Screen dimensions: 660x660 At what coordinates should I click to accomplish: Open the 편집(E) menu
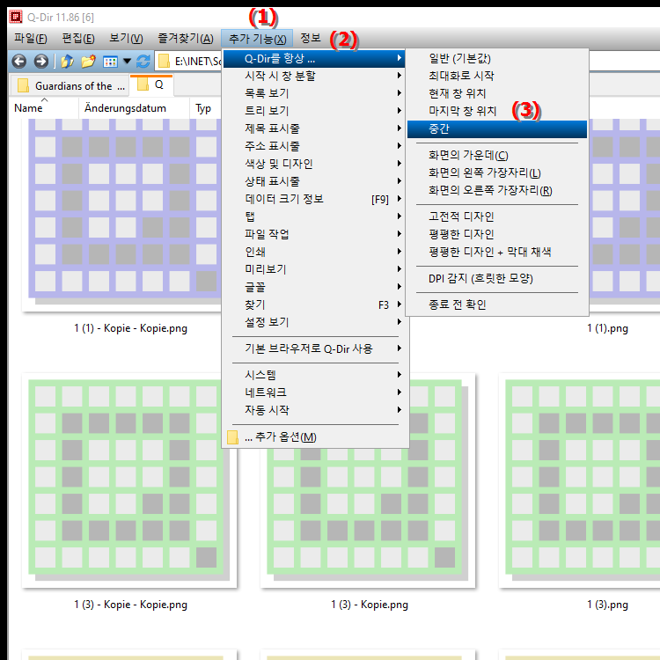tap(78, 39)
